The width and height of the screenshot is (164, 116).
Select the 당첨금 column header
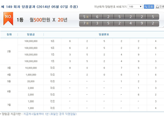point(31,35)
